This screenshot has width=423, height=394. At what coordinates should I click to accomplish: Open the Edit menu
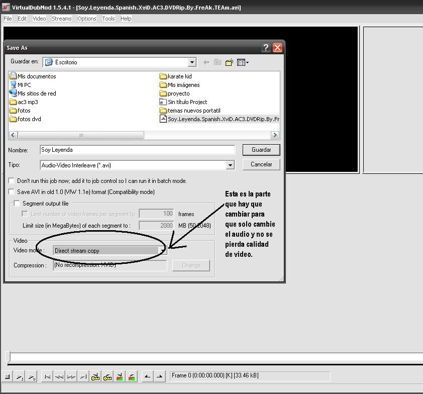(22, 19)
